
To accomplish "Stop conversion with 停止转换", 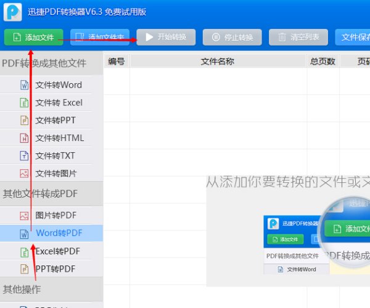I will pos(232,37).
